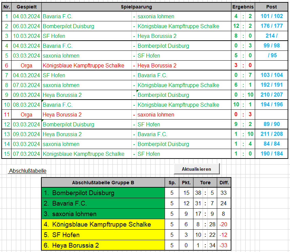Click the Diff. header in standings table
The image size is (290, 252).
[x=224, y=183]
